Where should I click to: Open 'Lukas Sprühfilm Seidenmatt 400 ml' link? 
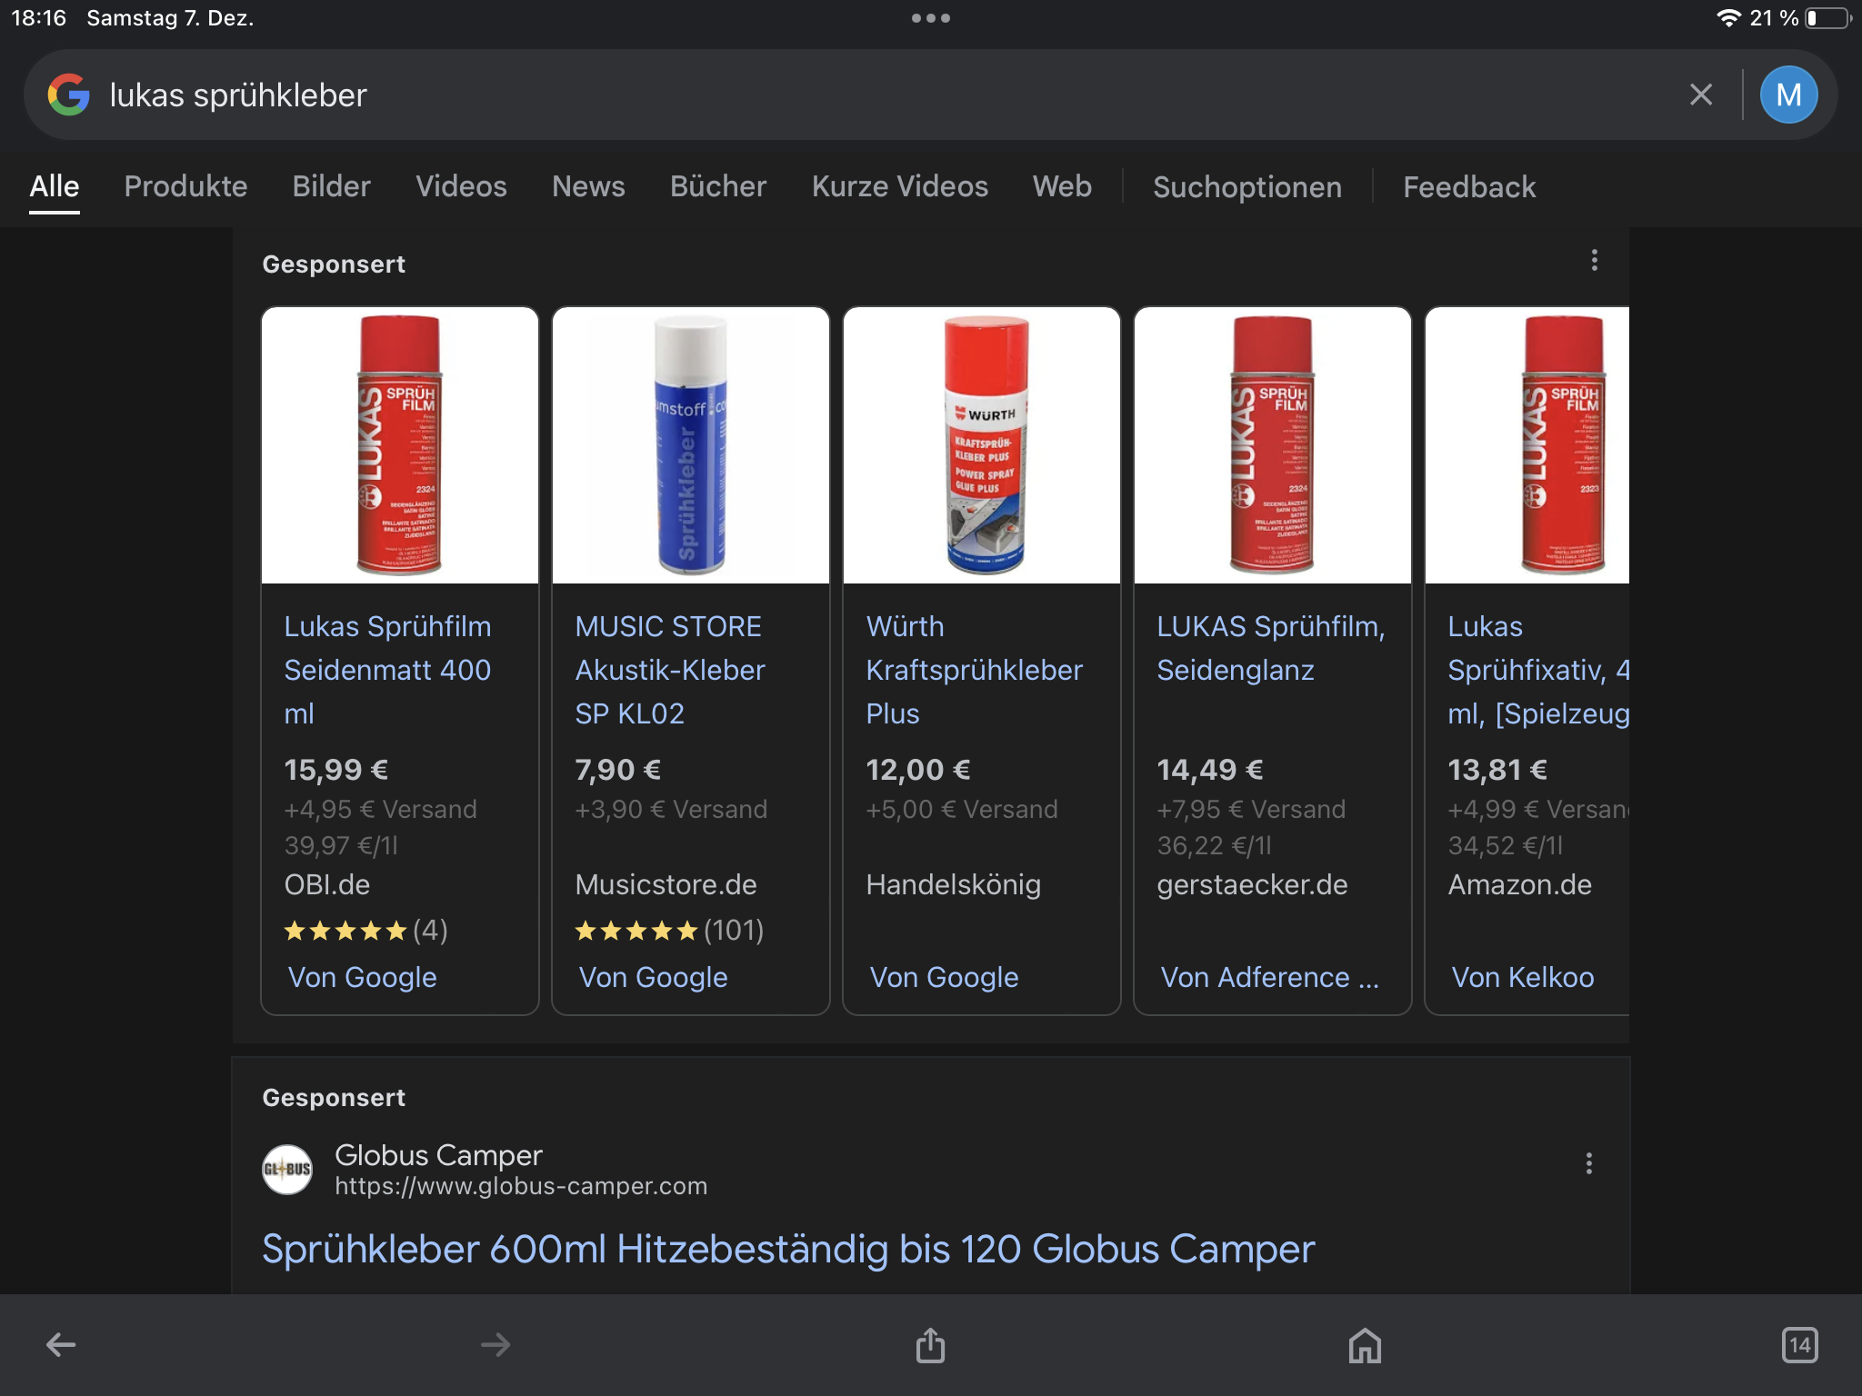pyautogui.click(x=388, y=670)
